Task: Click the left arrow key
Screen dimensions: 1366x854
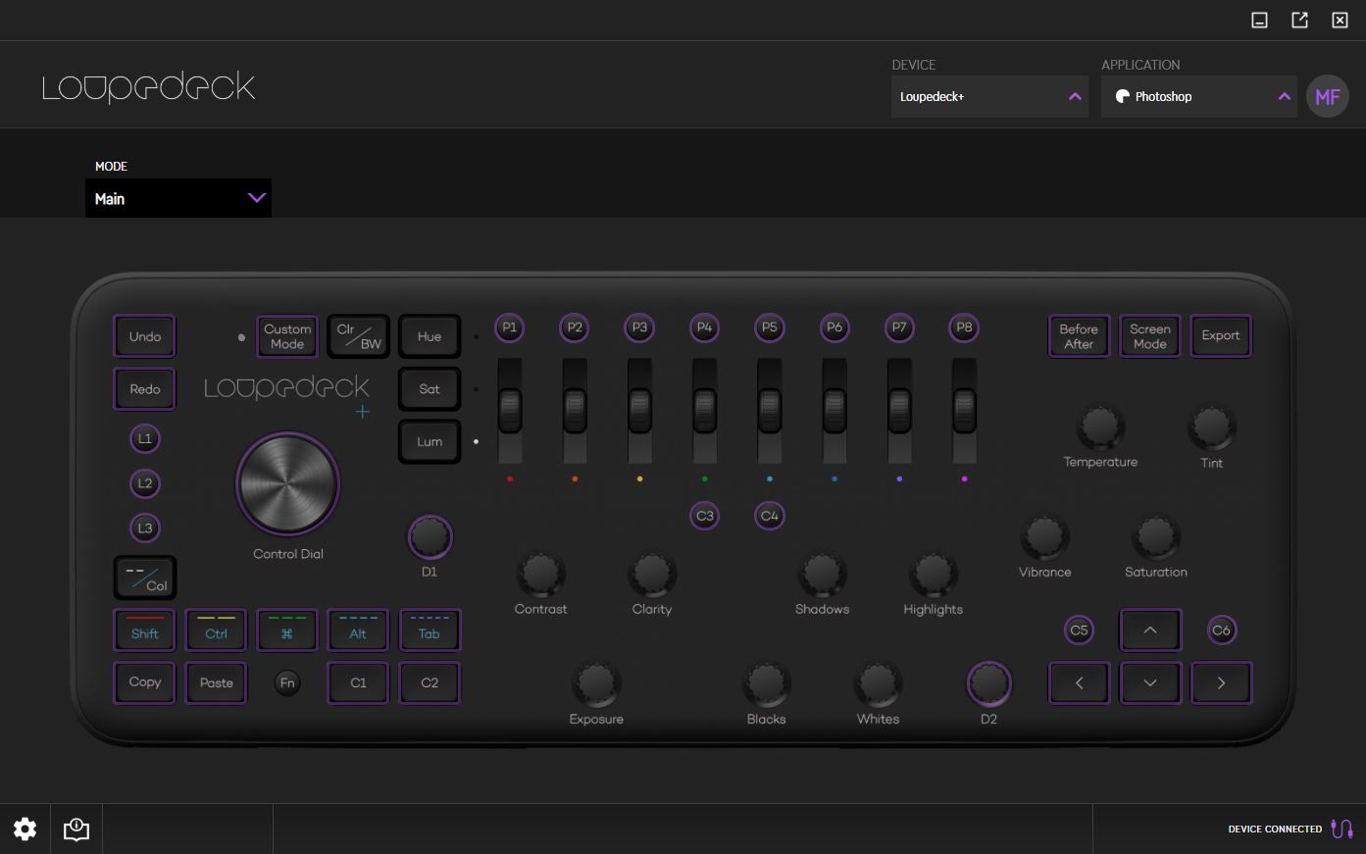Action: point(1079,683)
